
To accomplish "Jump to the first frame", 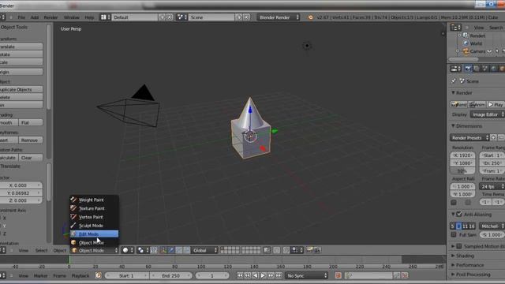I will [x=240, y=275].
